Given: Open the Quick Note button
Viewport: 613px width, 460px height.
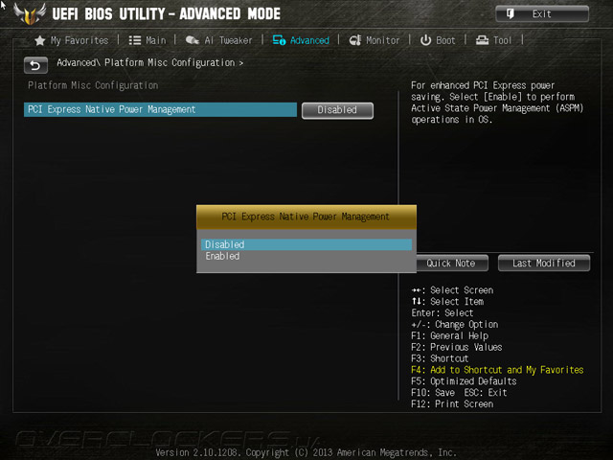Looking at the screenshot, I should [x=451, y=263].
